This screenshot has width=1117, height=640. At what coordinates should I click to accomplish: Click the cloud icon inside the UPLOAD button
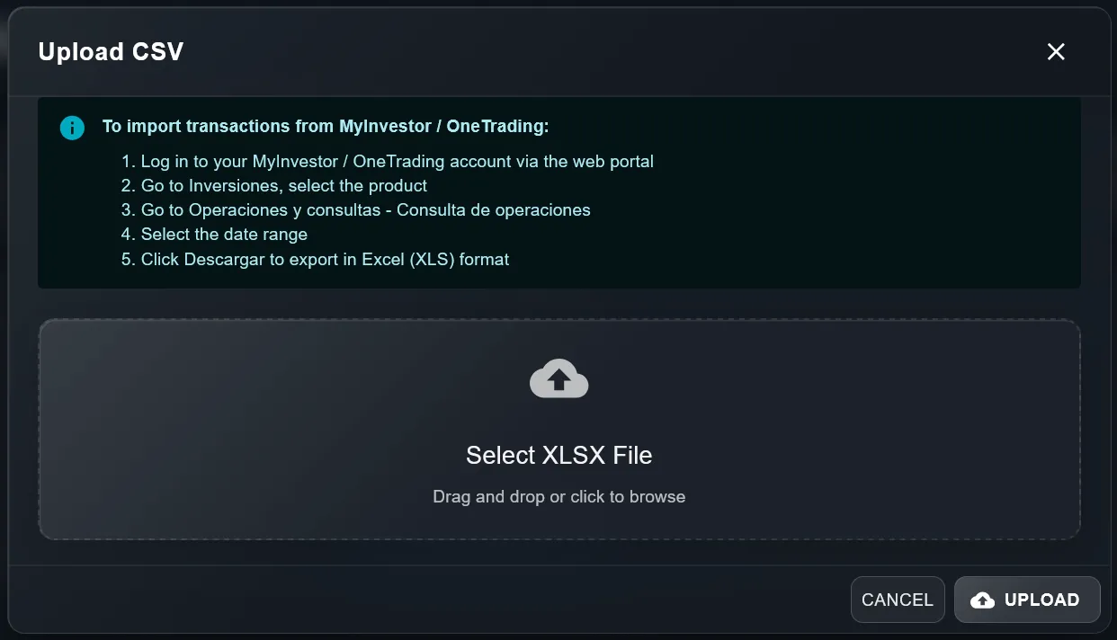coord(982,600)
